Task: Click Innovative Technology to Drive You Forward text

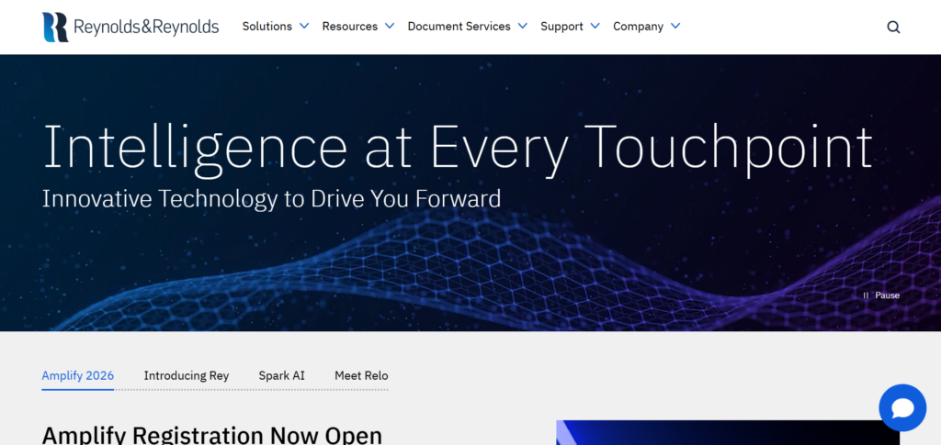Action: (271, 199)
